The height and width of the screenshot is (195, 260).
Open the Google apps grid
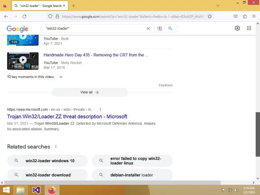click(x=249, y=28)
